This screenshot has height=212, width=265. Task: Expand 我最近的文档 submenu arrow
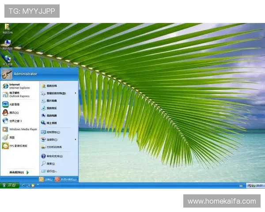(x=75, y=93)
